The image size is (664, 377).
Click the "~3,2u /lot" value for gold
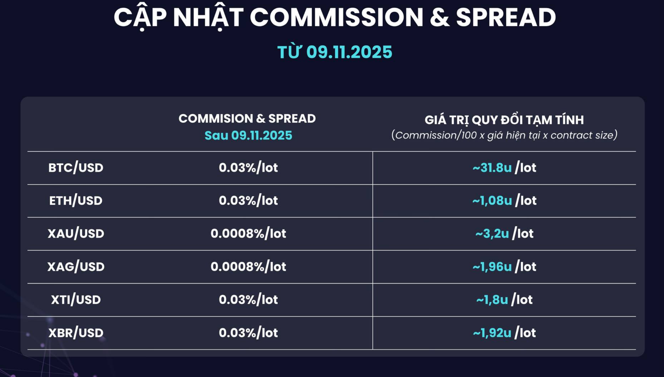coord(504,234)
